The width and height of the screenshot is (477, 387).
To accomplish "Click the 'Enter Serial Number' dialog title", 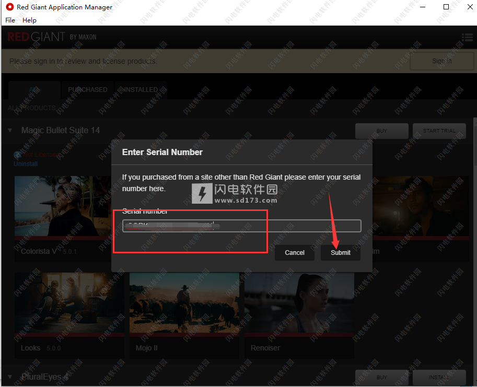I will [162, 153].
